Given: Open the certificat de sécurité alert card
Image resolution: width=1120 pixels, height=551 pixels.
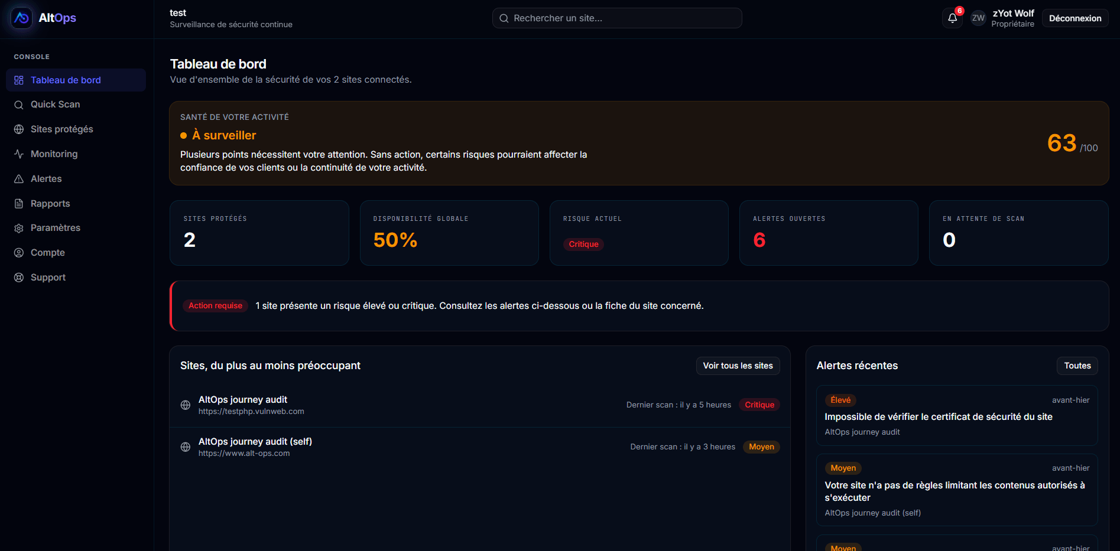Looking at the screenshot, I should pos(957,415).
